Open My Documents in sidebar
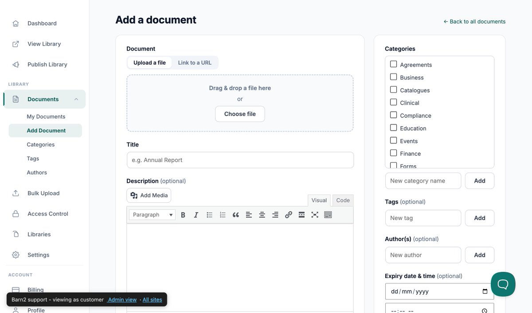The width and height of the screenshot is (532, 313). point(46,116)
